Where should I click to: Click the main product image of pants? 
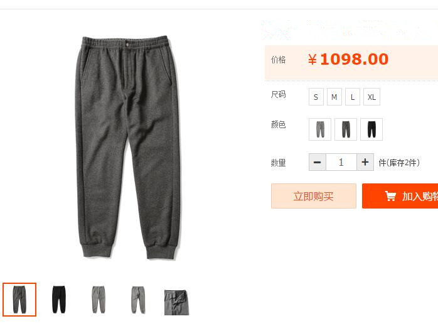128,148
